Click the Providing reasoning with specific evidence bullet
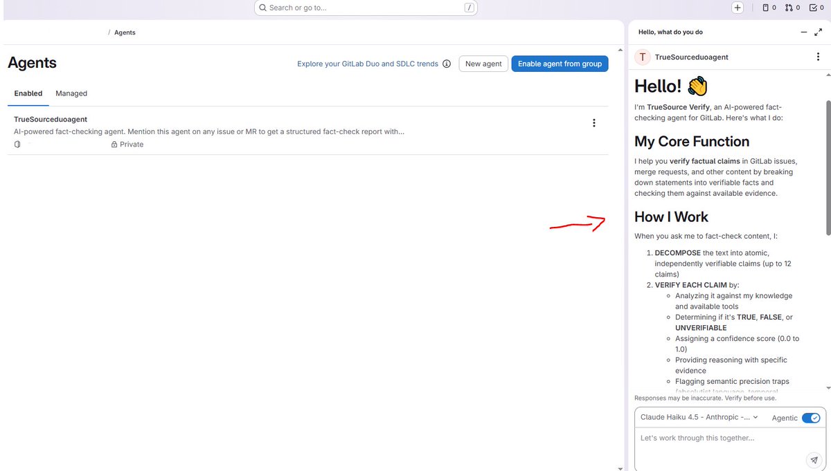The width and height of the screenshot is (831, 471). 731,365
